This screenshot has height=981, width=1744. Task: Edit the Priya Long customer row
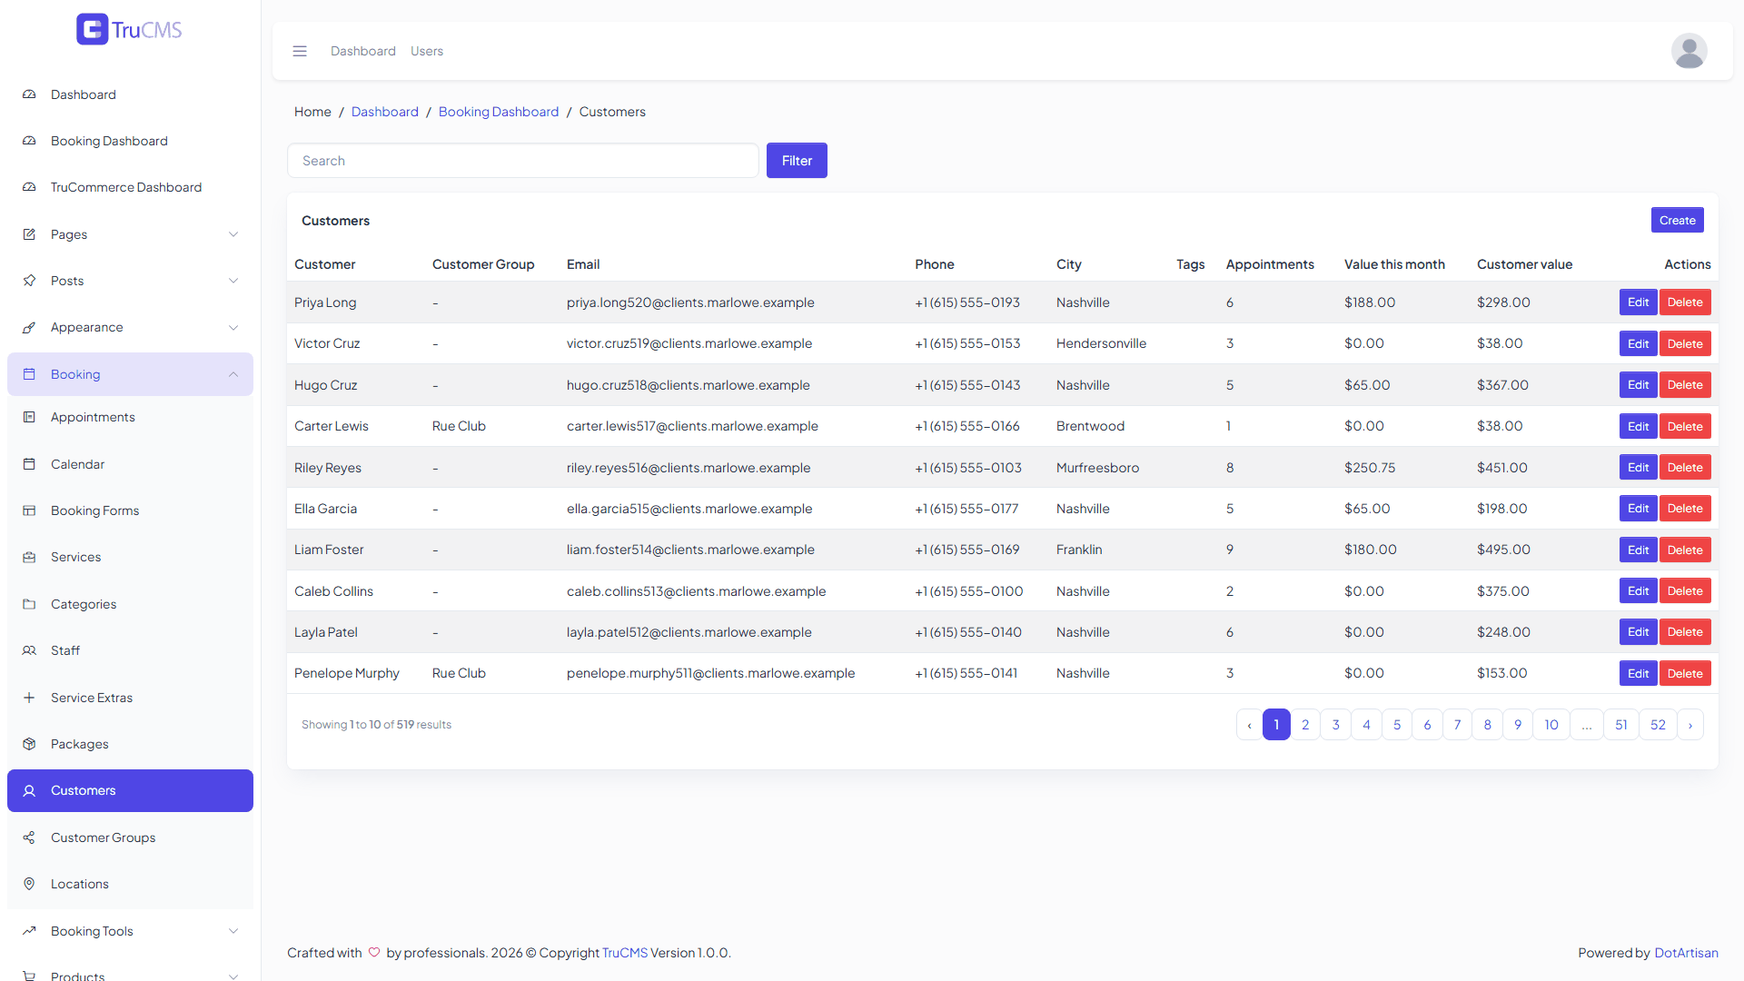click(x=1638, y=302)
